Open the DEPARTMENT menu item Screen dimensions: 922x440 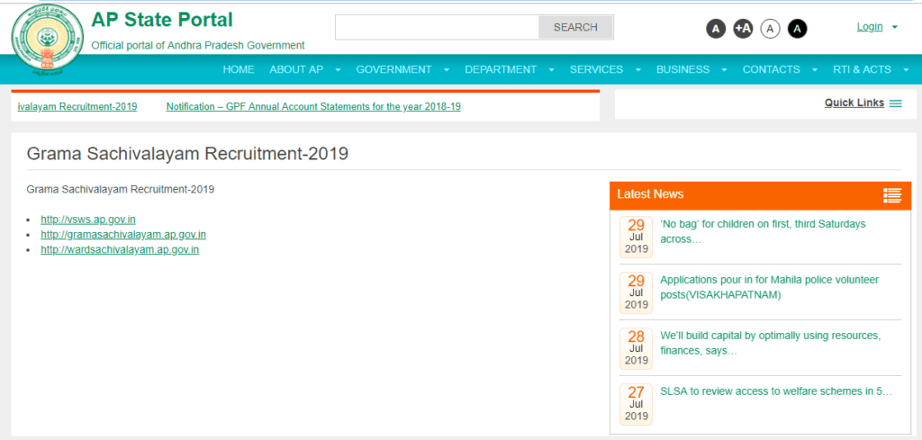pyautogui.click(x=501, y=69)
